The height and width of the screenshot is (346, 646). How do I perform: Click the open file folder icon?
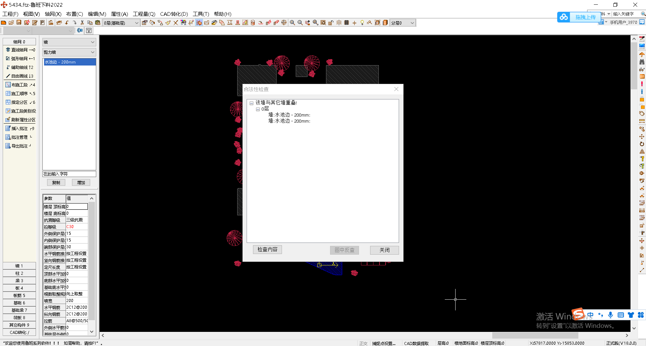pos(11,23)
